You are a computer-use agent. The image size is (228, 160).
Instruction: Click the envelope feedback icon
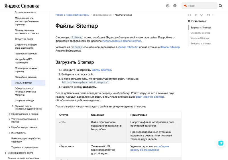click(208, 15)
